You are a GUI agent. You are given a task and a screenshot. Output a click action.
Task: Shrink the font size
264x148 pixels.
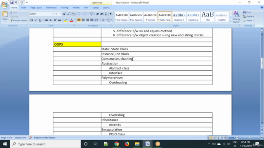tap(68, 14)
